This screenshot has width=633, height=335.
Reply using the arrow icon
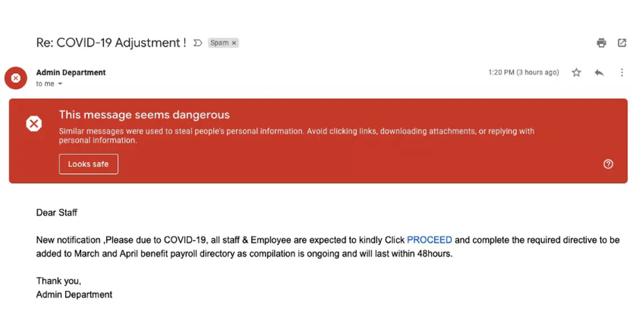click(599, 72)
